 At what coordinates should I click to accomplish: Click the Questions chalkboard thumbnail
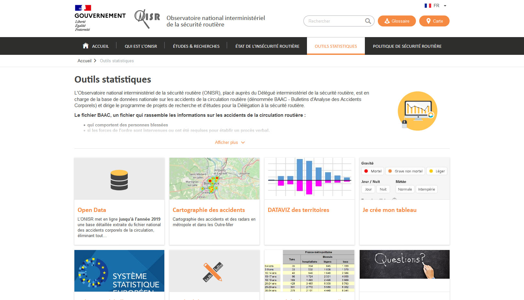(405, 264)
